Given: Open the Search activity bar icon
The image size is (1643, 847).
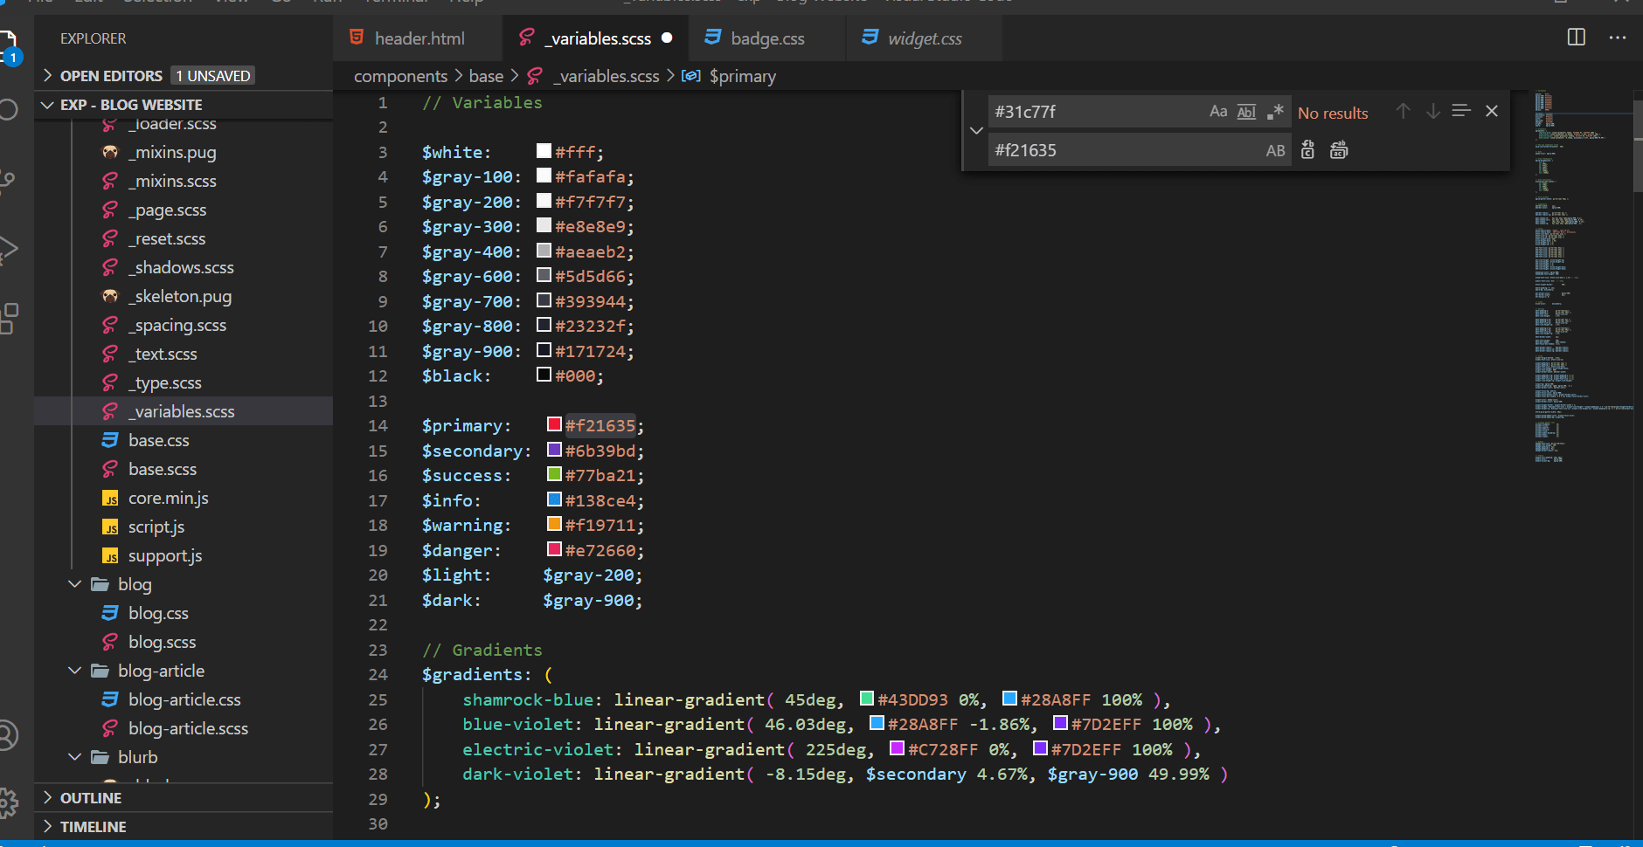Looking at the screenshot, I should [8, 109].
